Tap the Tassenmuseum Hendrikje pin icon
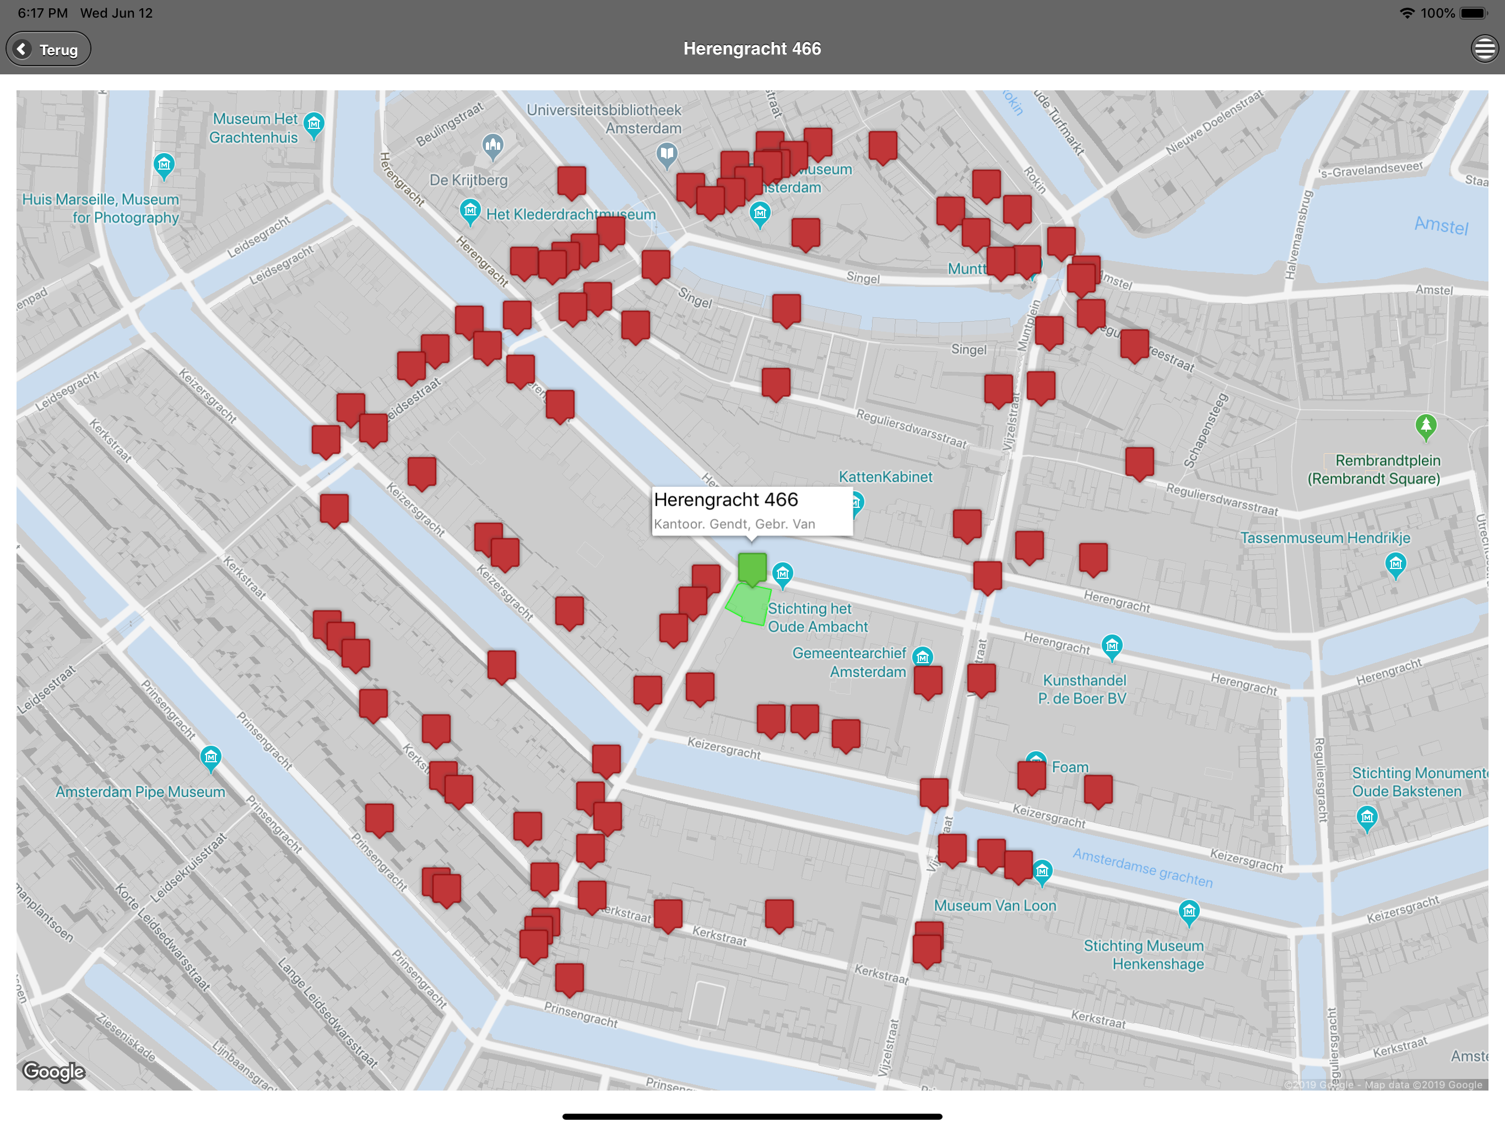The height and width of the screenshot is (1128, 1505). pos(1396,565)
